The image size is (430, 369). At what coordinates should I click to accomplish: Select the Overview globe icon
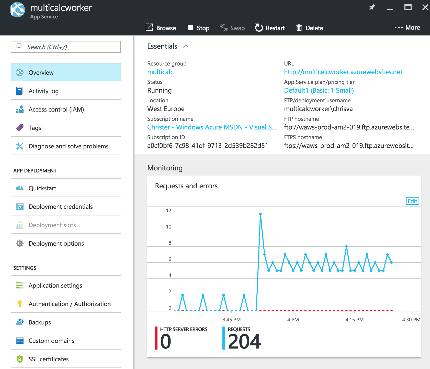tap(20, 72)
